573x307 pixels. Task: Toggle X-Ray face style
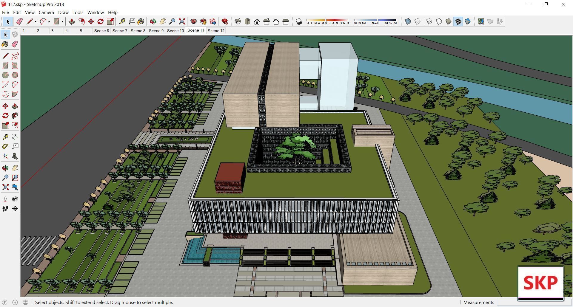point(408,21)
